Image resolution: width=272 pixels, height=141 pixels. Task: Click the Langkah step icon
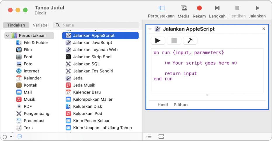217,8
